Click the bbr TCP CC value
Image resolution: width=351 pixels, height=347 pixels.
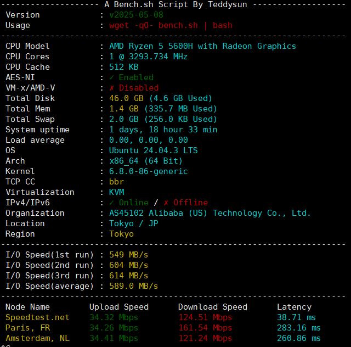[x=117, y=182]
